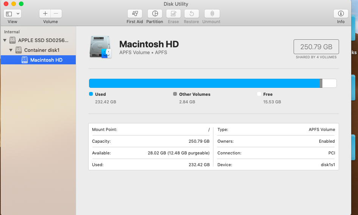The image size is (358, 215).
Task: Click the APPLE SSD drive icon in sidebar
Action: (13, 40)
